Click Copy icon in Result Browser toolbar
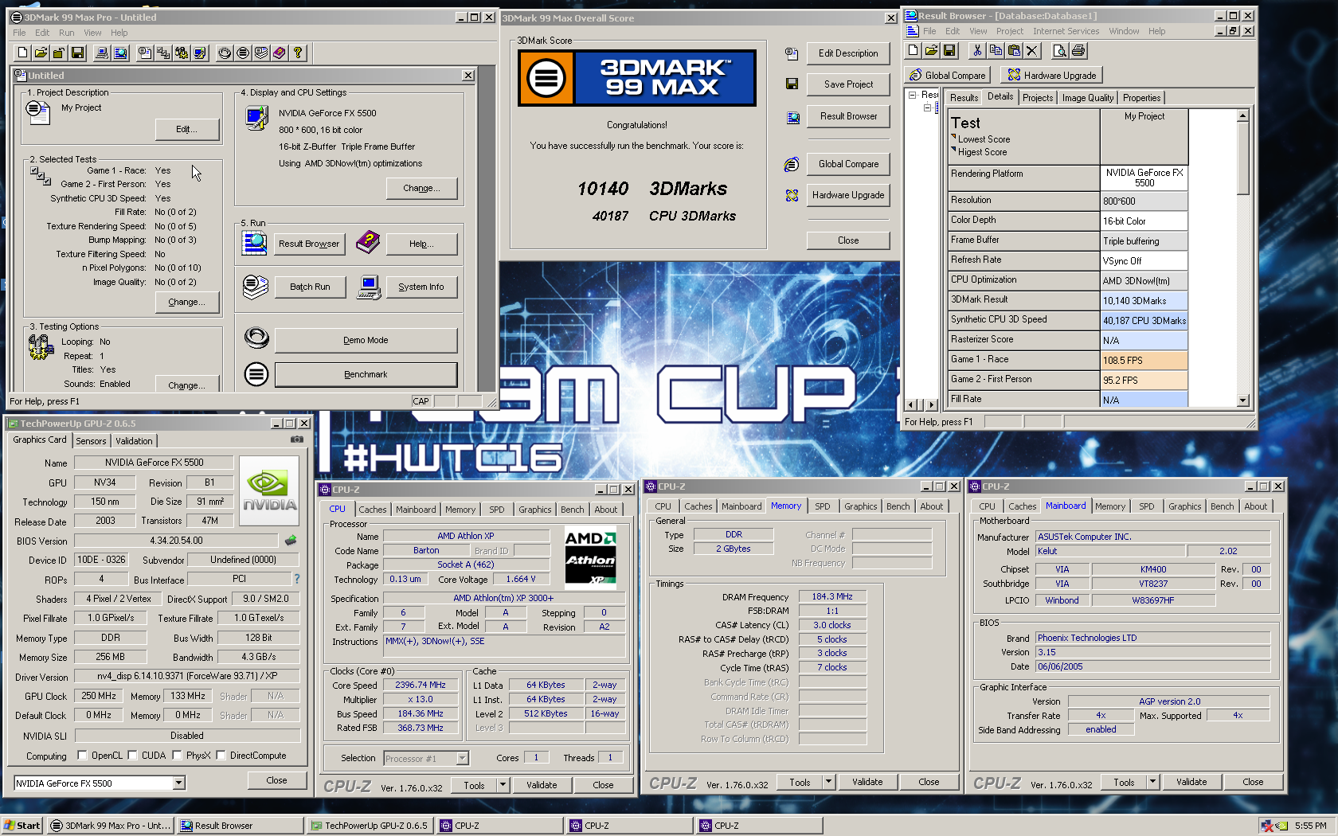 996,50
